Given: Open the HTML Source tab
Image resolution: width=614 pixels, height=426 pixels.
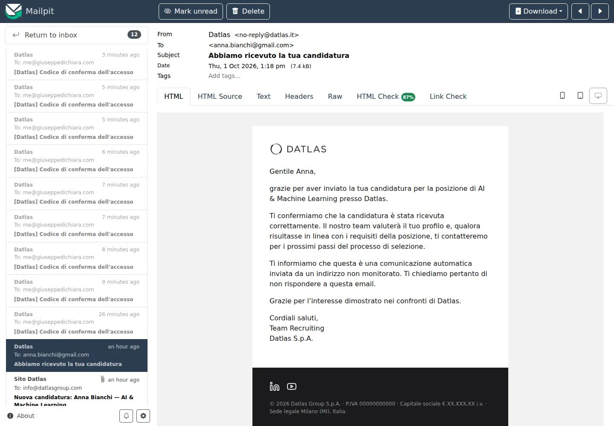Looking at the screenshot, I should point(220,96).
